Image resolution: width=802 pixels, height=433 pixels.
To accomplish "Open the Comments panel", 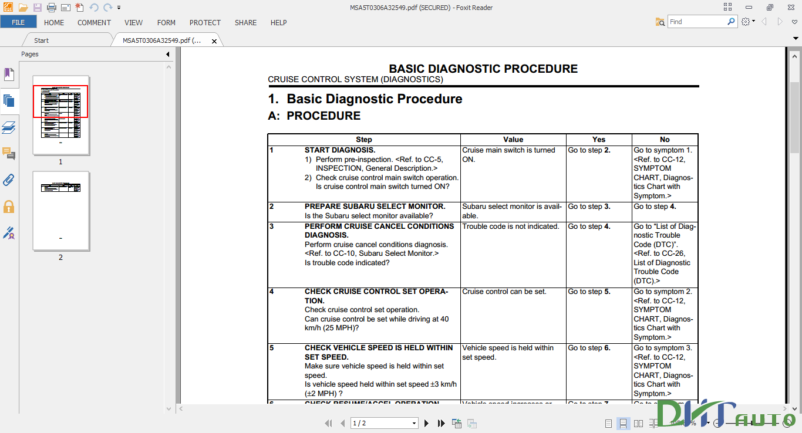I will (x=9, y=154).
